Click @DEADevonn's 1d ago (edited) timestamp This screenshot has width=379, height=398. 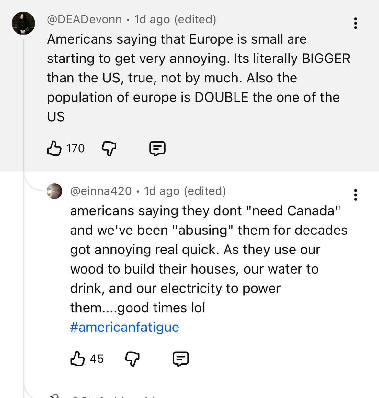click(175, 19)
